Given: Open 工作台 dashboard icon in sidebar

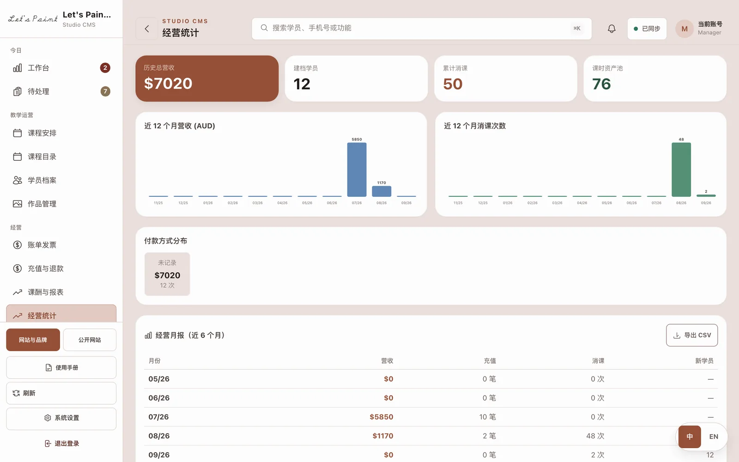Looking at the screenshot, I should (18, 68).
